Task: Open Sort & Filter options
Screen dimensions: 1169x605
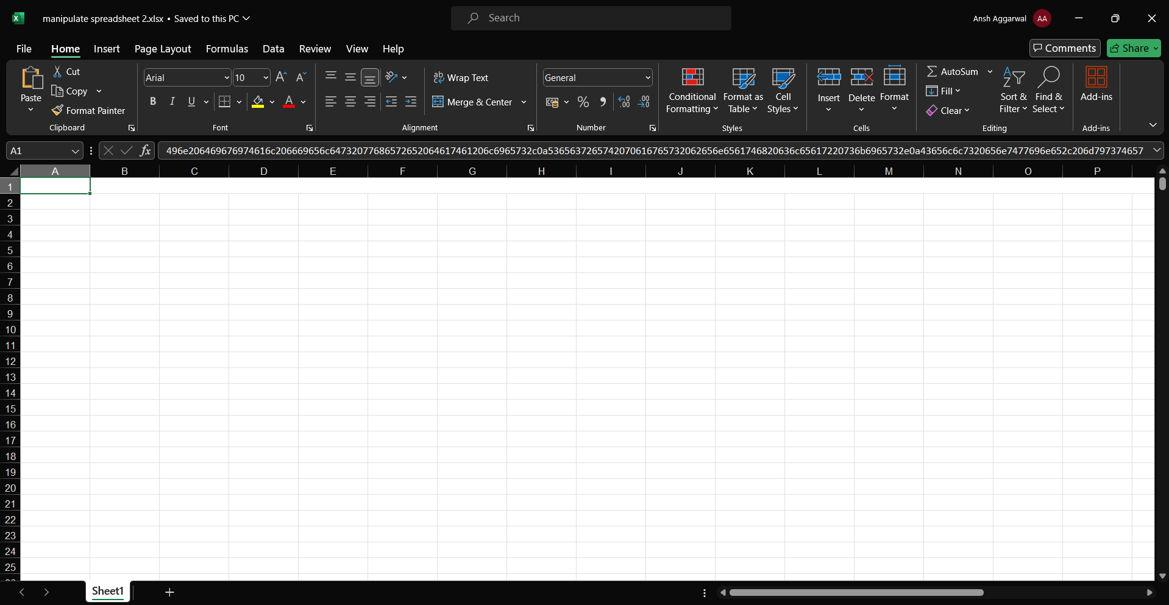Action: tap(1013, 90)
